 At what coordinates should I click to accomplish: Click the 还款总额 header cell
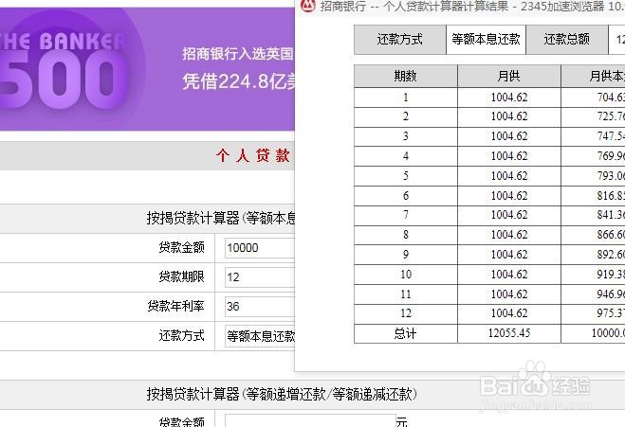click(567, 40)
